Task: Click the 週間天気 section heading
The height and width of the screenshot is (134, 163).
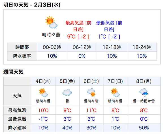Action: coord(13,72)
